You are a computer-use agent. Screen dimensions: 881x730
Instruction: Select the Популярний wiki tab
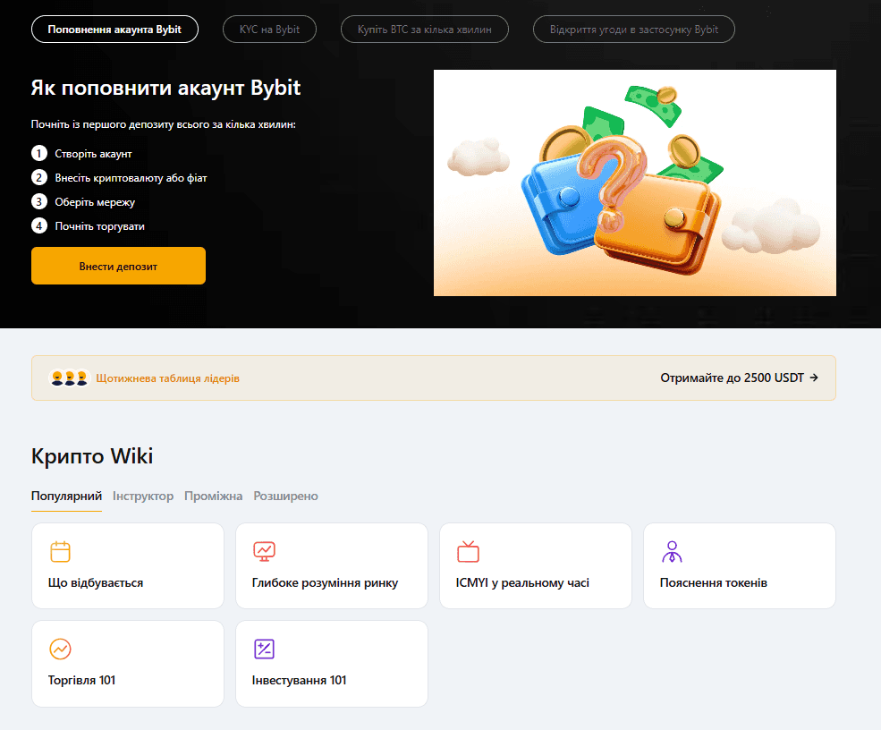pos(66,497)
